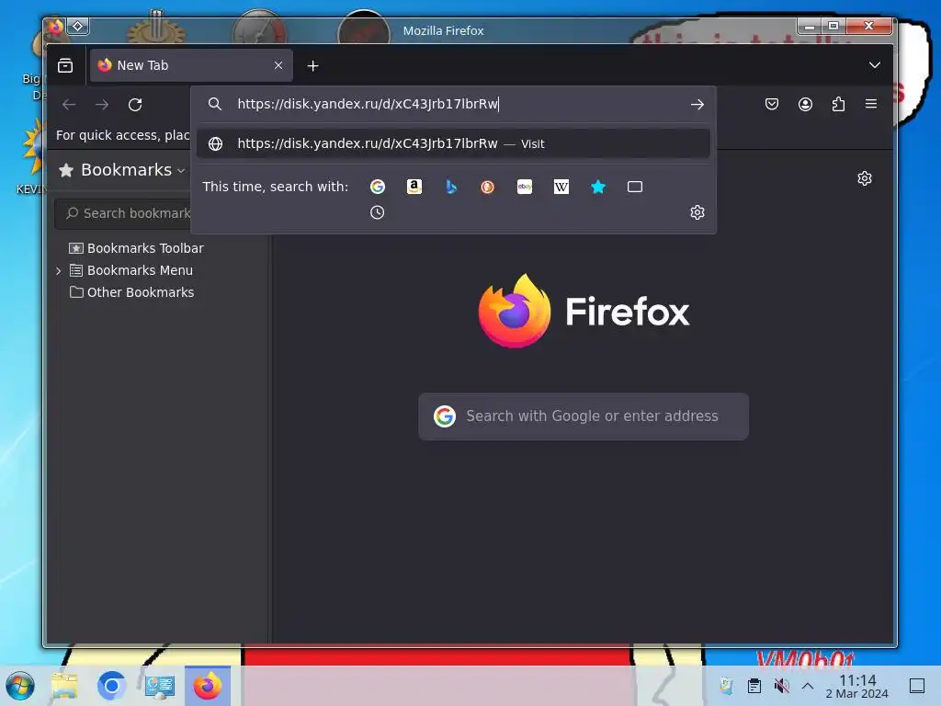Click the Search with Google box

[584, 416]
